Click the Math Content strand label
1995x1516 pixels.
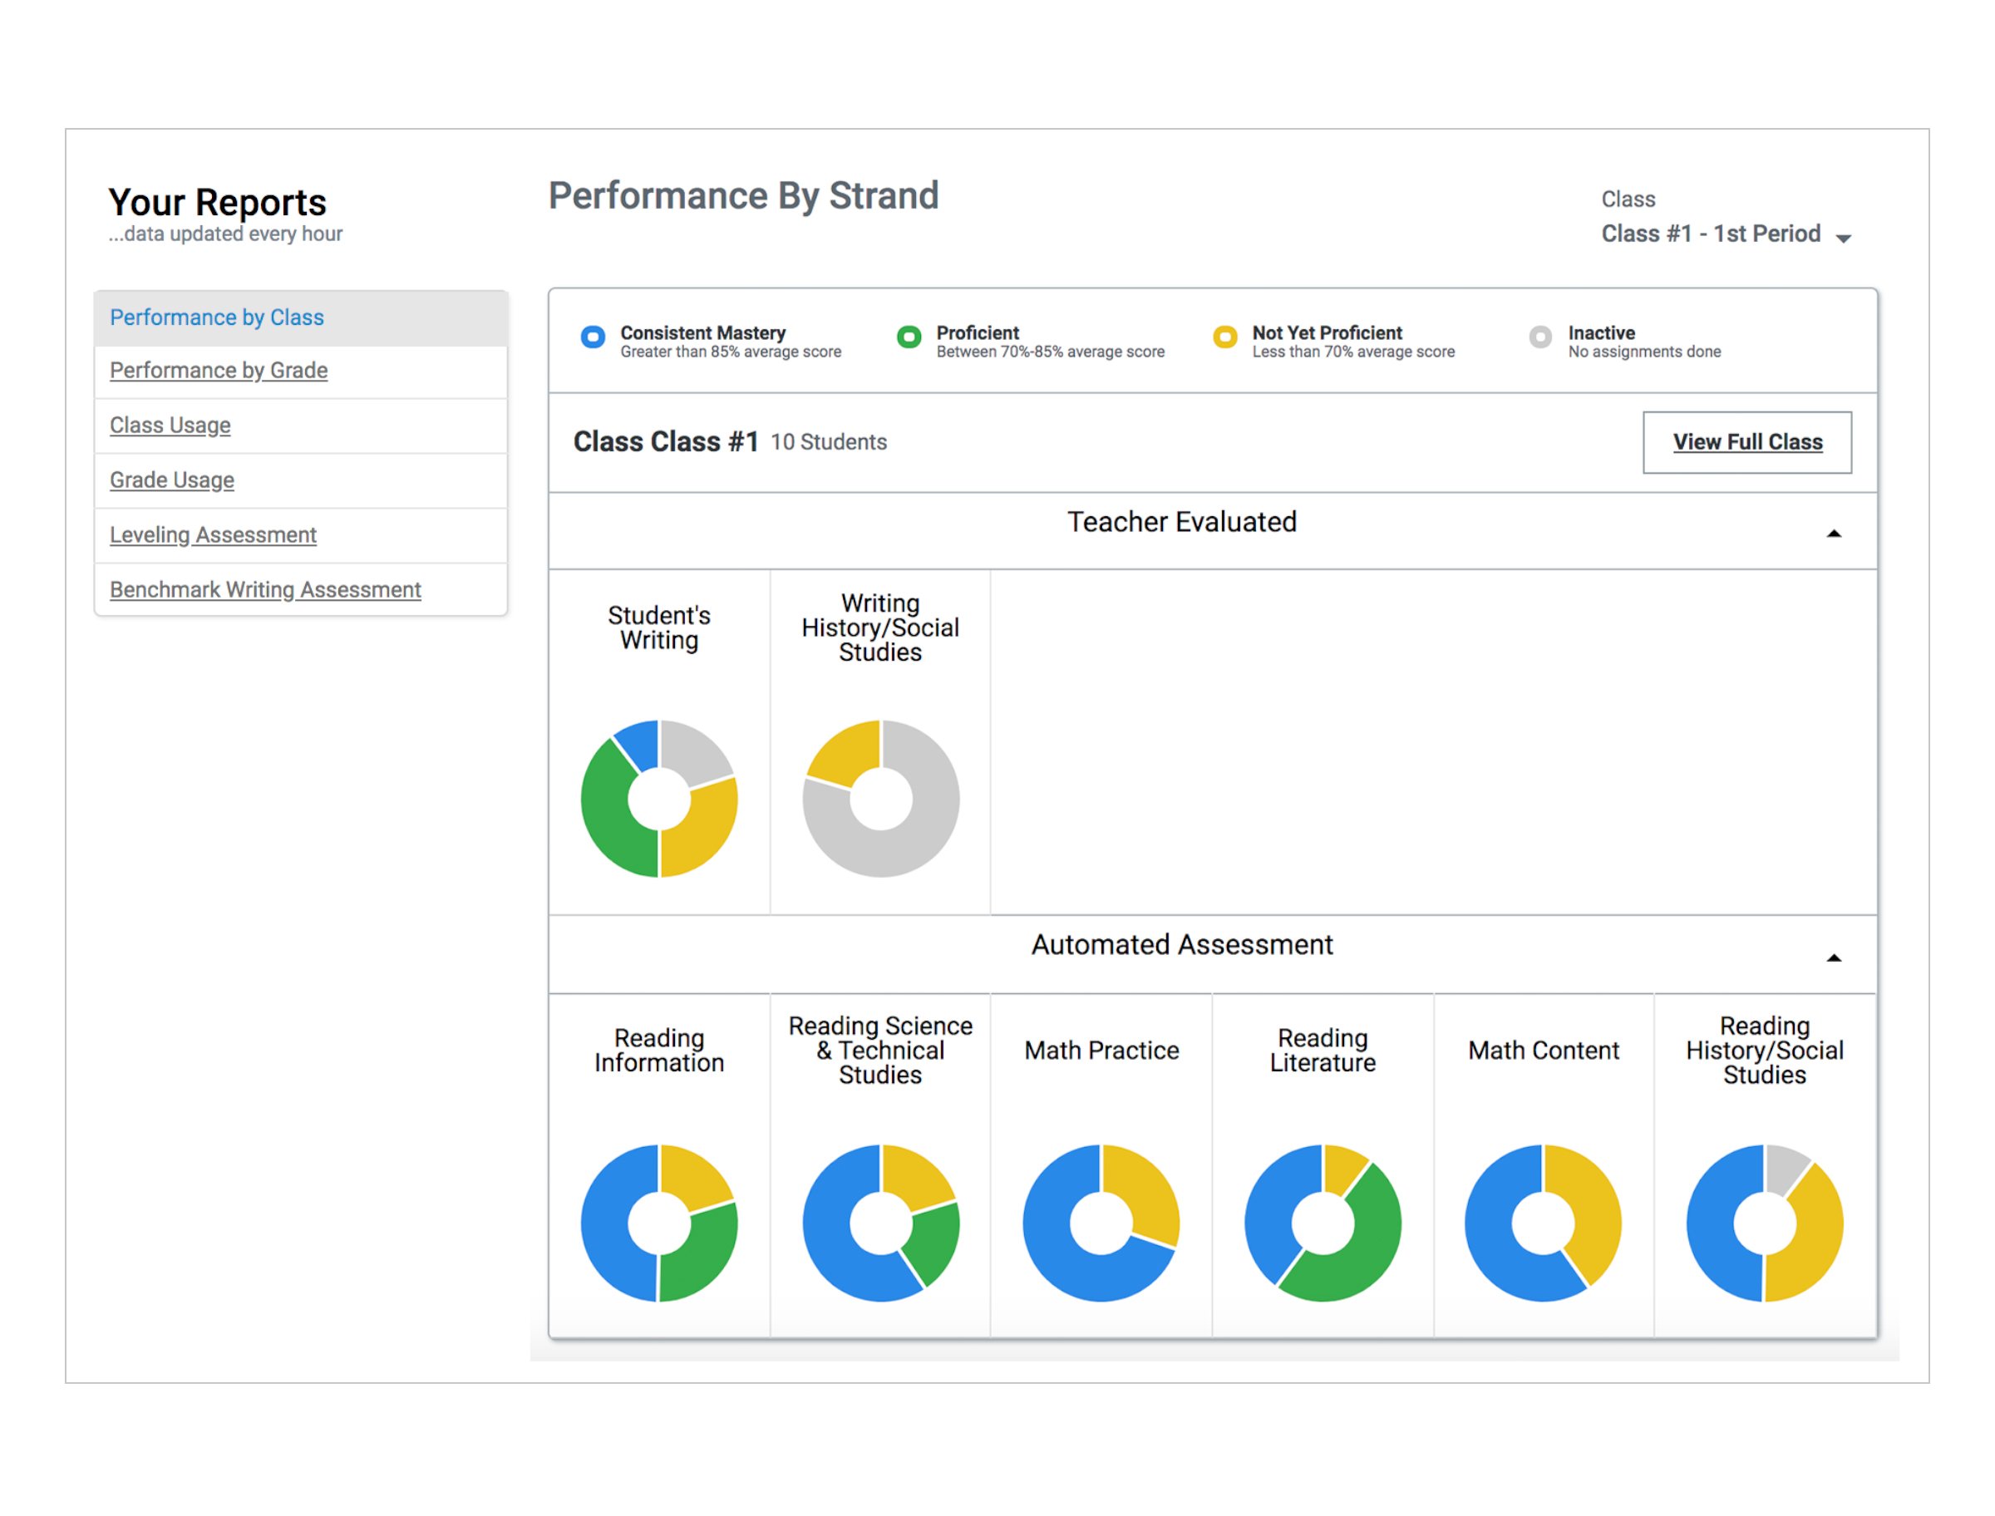click(1543, 1051)
